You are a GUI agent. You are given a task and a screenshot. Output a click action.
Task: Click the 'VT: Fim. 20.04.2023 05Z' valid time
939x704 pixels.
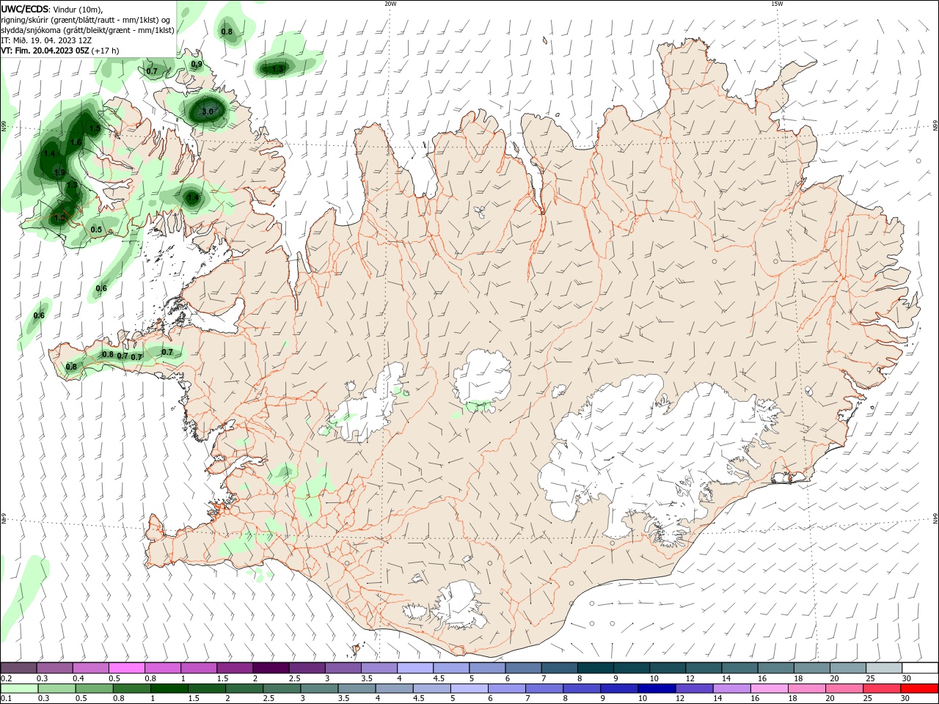coord(45,51)
